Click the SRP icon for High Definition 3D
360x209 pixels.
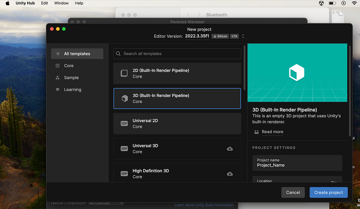coord(124,174)
